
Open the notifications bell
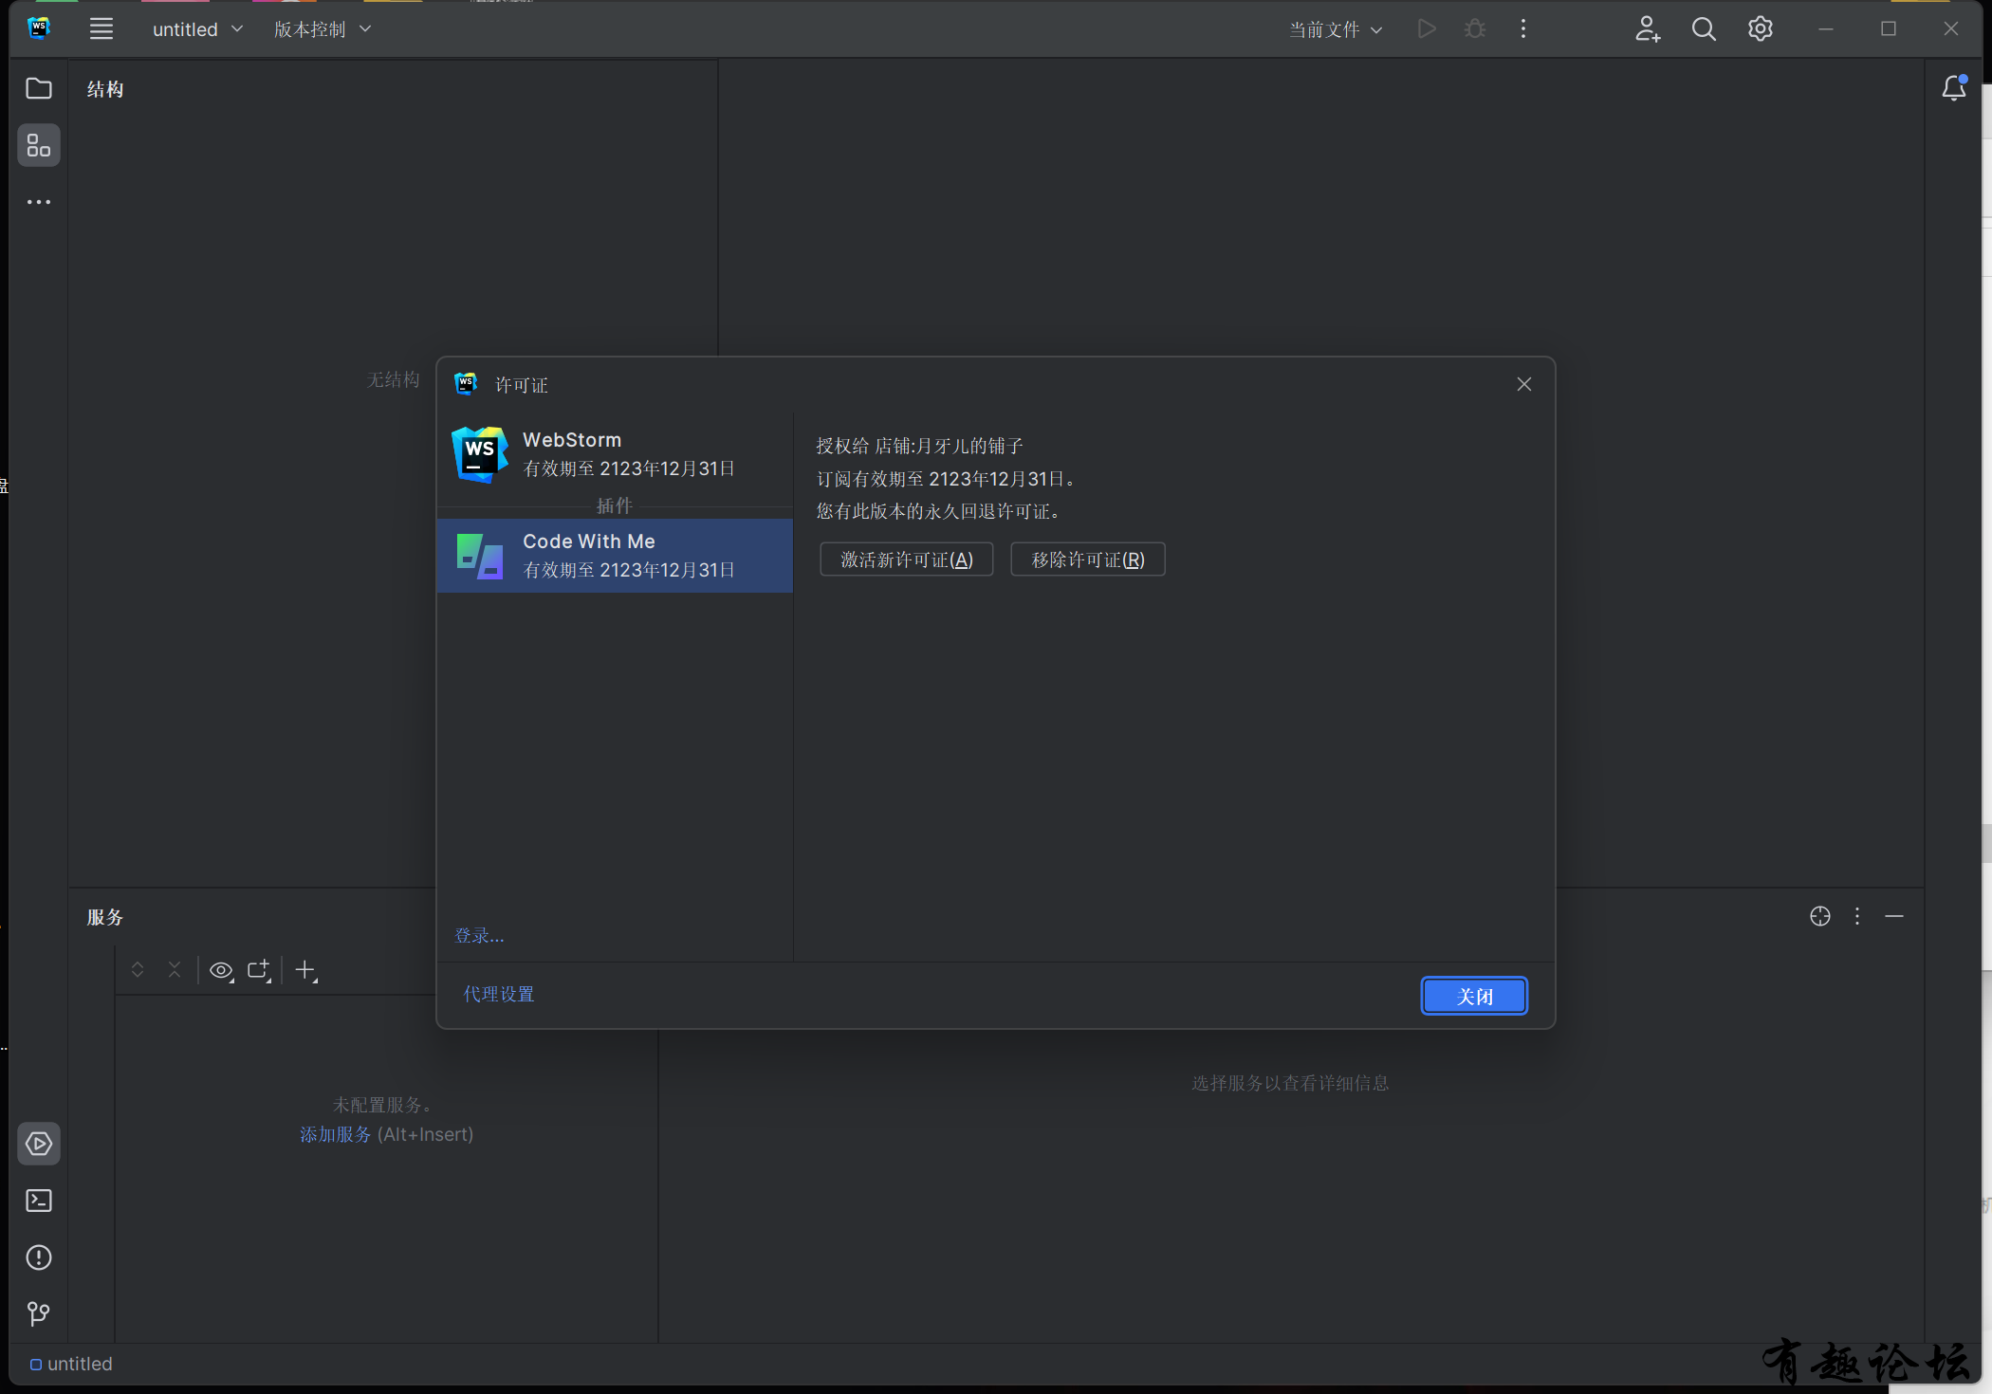[1954, 88]
